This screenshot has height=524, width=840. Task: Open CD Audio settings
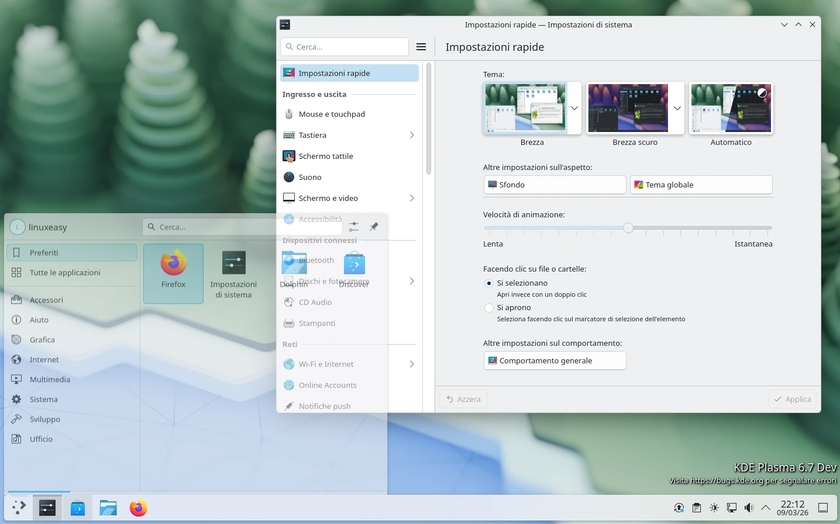tap(314, 302)
